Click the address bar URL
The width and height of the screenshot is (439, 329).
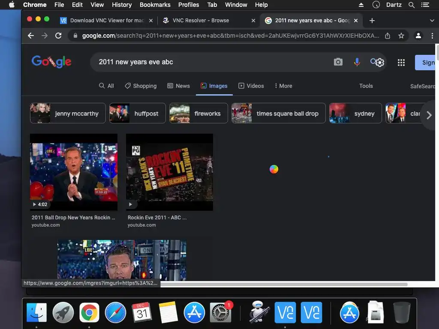pos(230,36)
